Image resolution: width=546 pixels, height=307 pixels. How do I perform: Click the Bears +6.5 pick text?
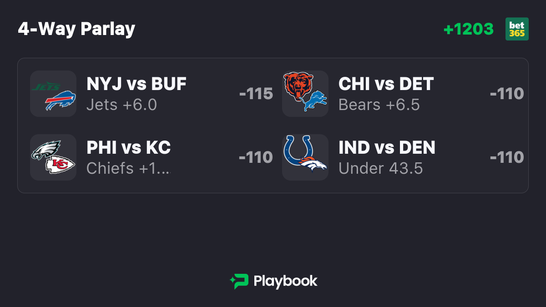click(379, 105)
